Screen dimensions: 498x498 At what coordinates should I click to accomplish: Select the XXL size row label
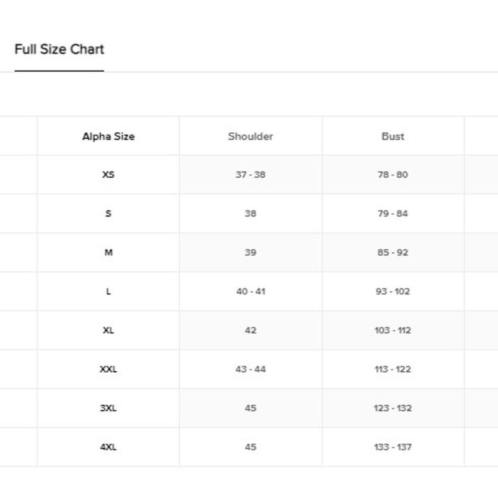(108, 369)
